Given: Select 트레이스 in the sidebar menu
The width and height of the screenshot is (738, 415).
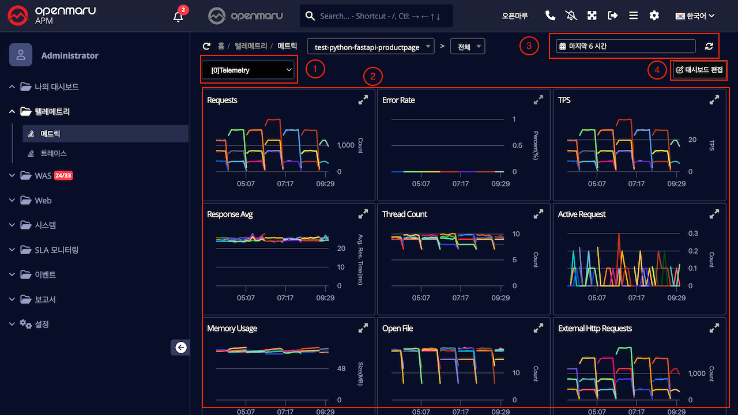Looking at the screenshot, I should 54,154.
